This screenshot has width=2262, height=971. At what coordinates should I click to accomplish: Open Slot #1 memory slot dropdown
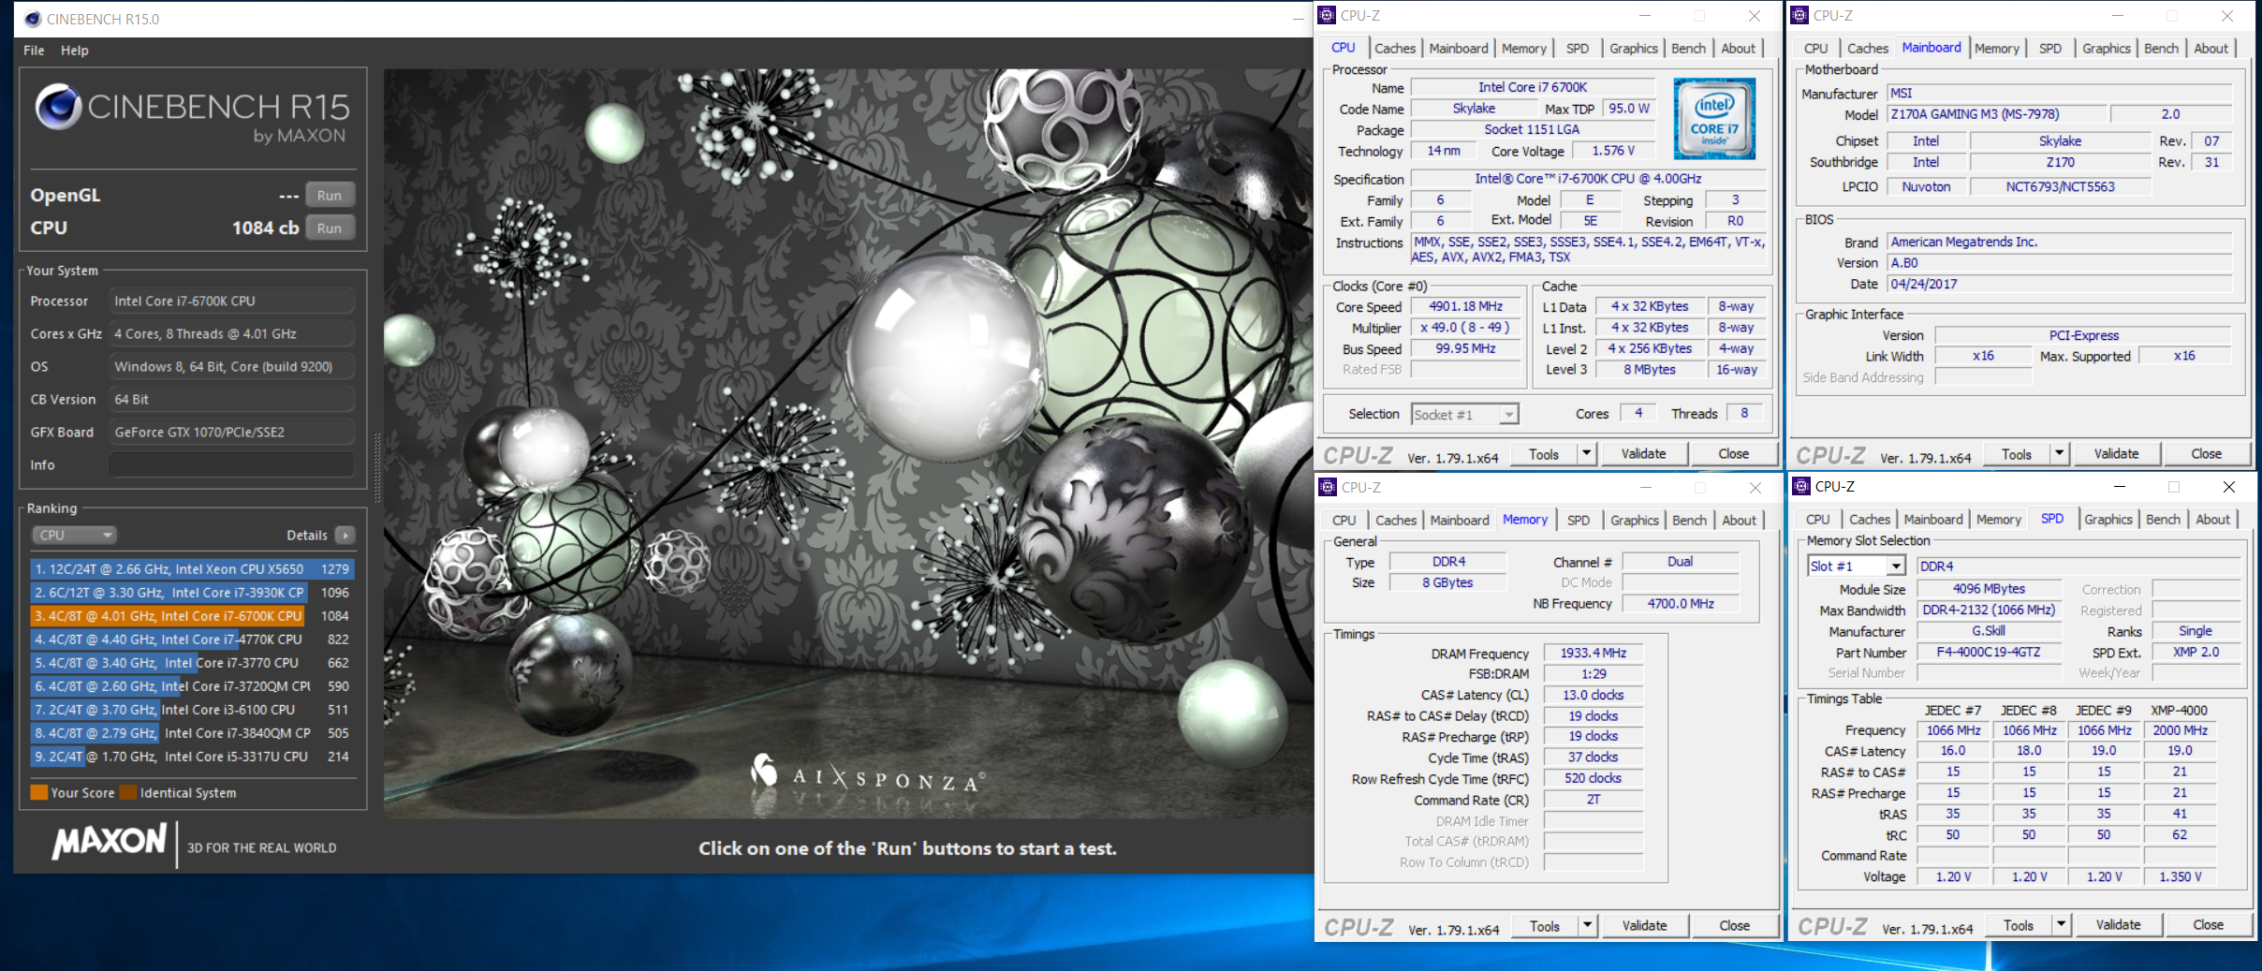[x=1857, y=566]
